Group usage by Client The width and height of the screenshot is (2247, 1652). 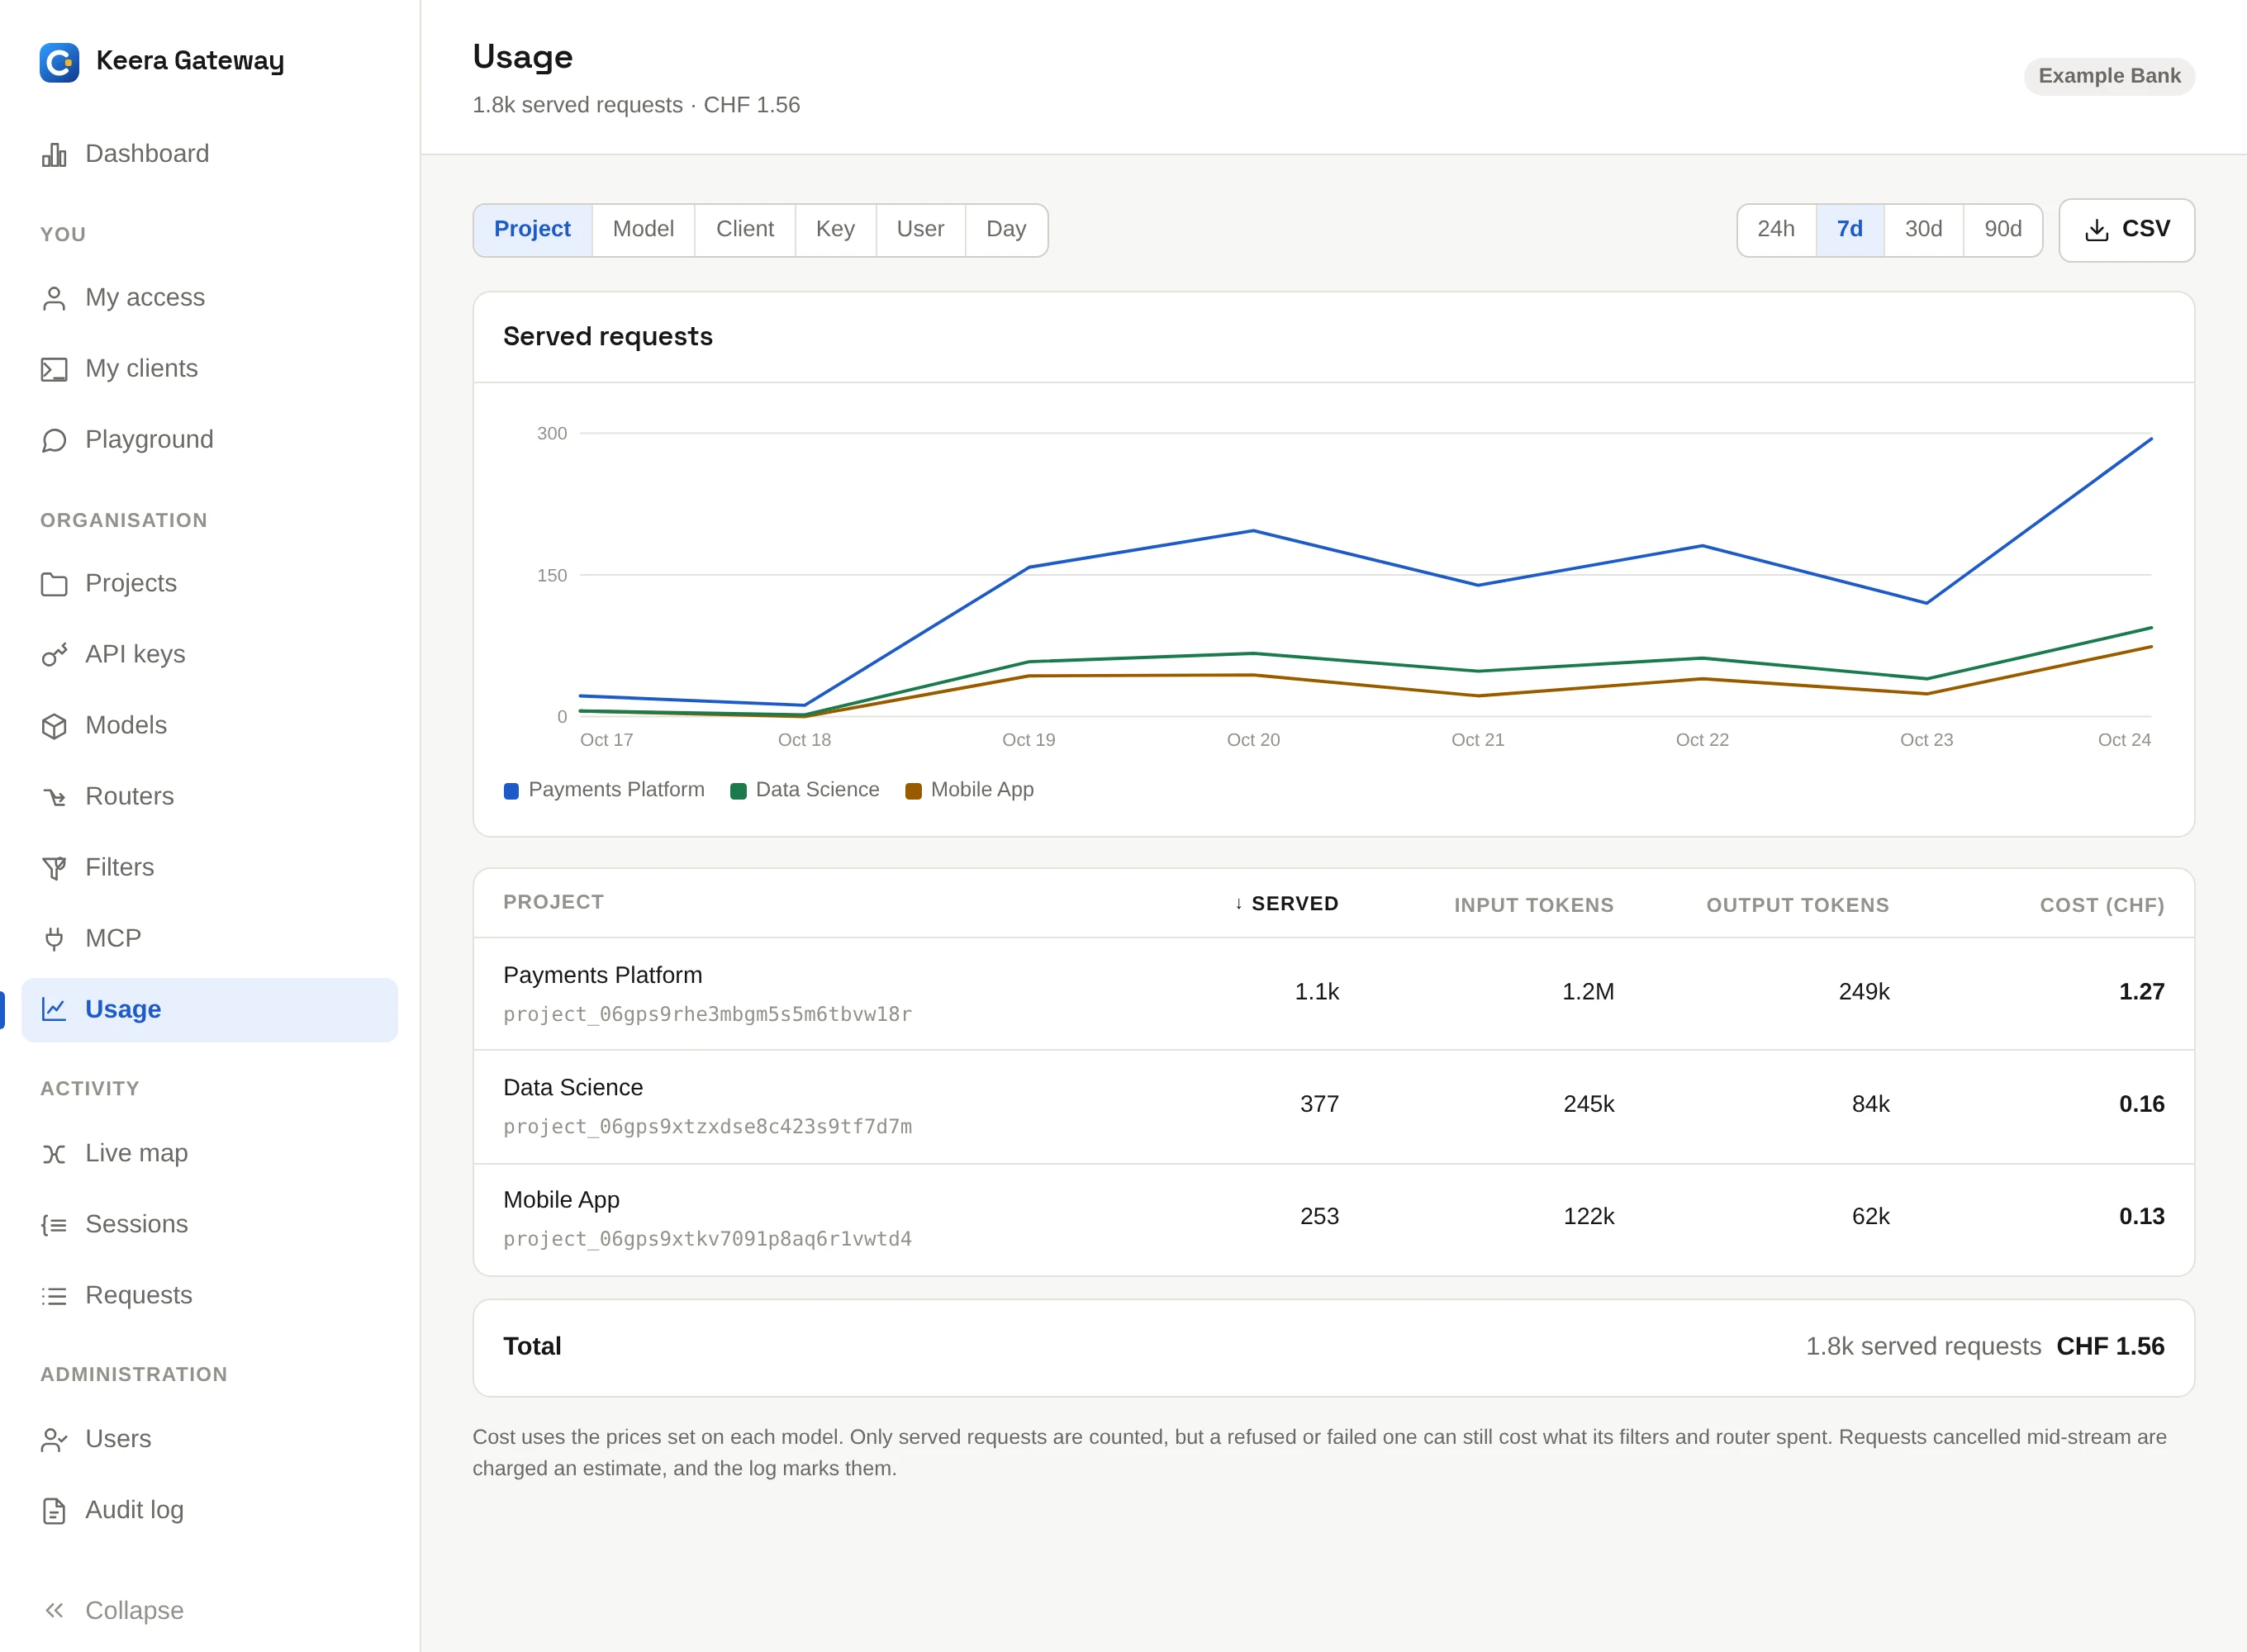[745, 230]
